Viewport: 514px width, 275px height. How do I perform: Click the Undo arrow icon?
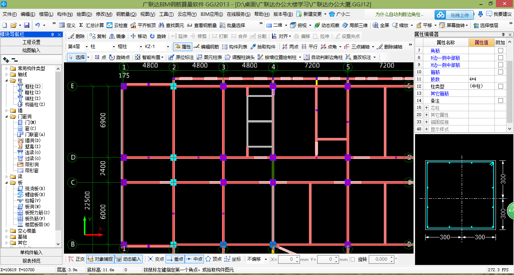pos(38,25)
